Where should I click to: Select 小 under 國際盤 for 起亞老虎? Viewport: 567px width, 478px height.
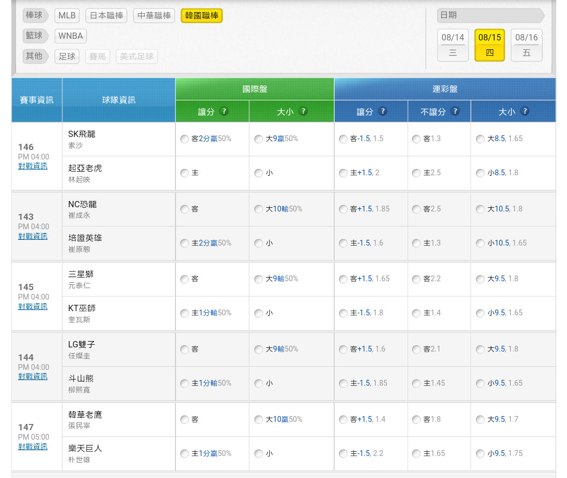(x=258, y=174)
